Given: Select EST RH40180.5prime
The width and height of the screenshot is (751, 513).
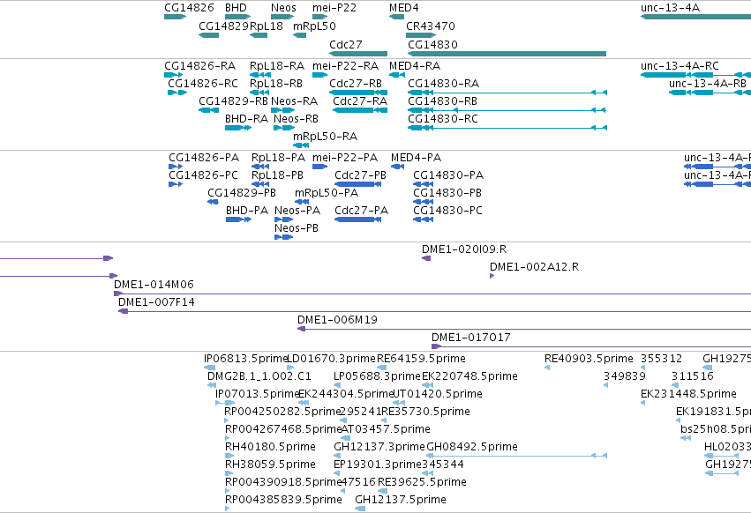Looking at the screenshot, I should coord(229,456).
